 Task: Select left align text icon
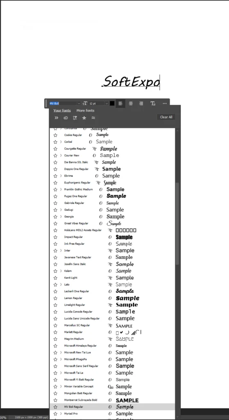coord(120,103)
